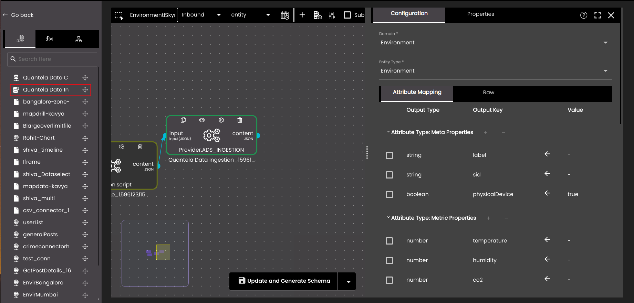The width and height of the screenshot is (634, 303).
Task: Open gear settings on ADS_INGESTION node
Action: tap(221, 120)
